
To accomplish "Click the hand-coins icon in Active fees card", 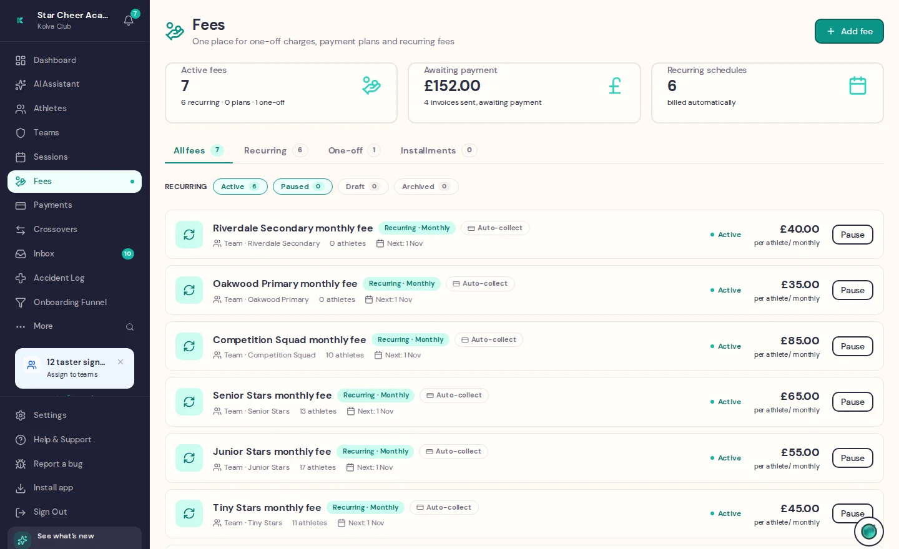I will 371,85.
